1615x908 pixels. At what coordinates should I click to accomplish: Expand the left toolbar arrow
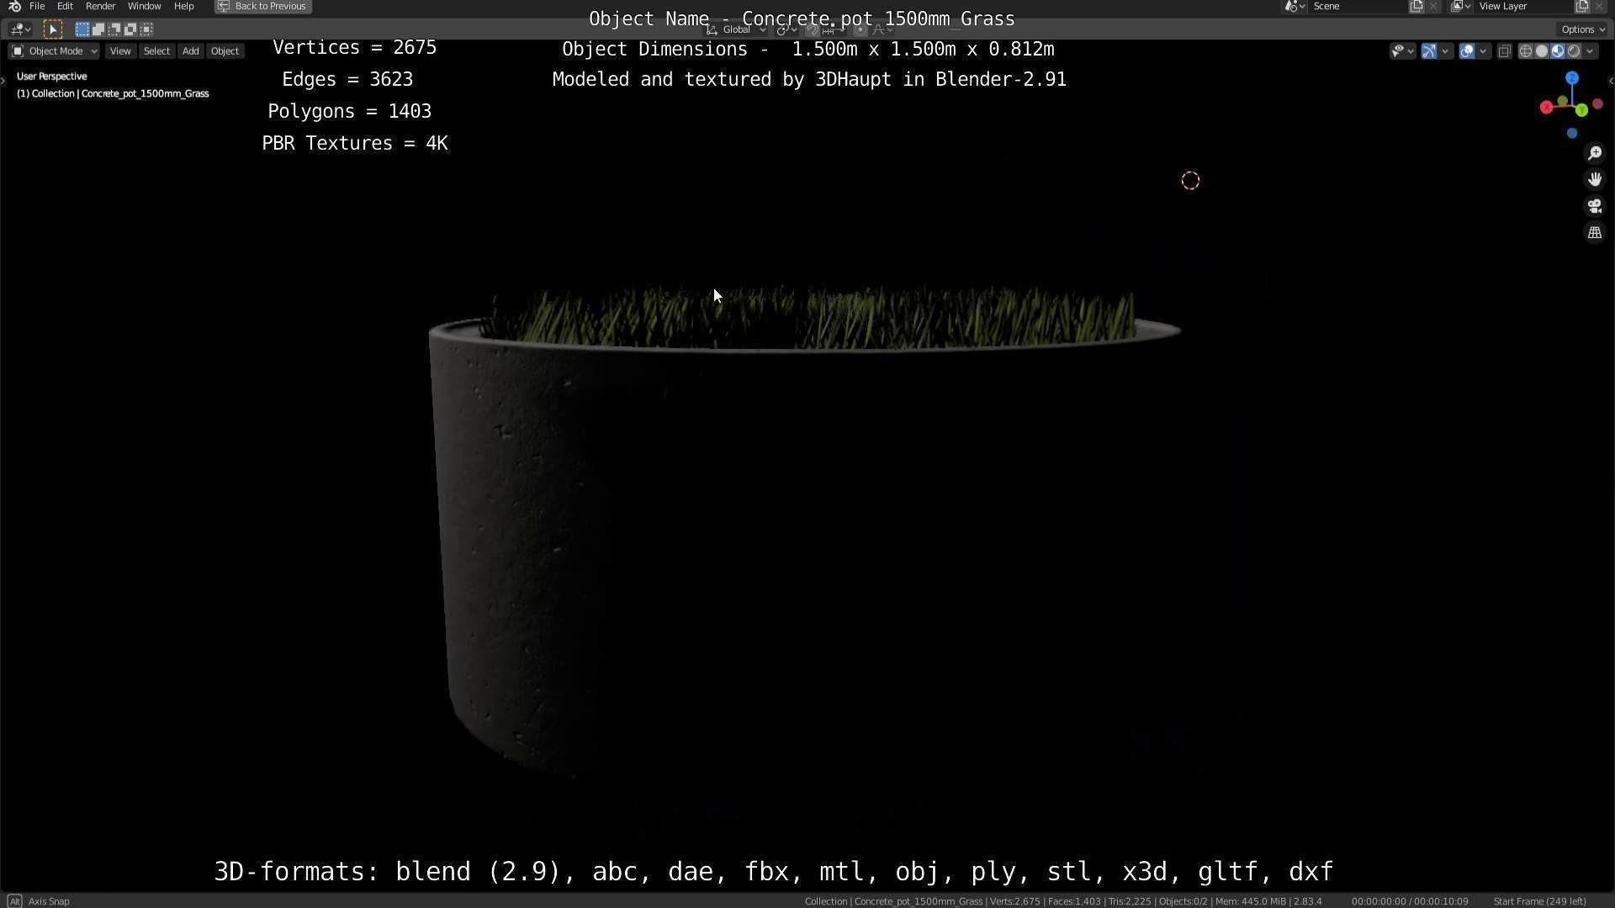pyautogui.click(x=3, y=81)
